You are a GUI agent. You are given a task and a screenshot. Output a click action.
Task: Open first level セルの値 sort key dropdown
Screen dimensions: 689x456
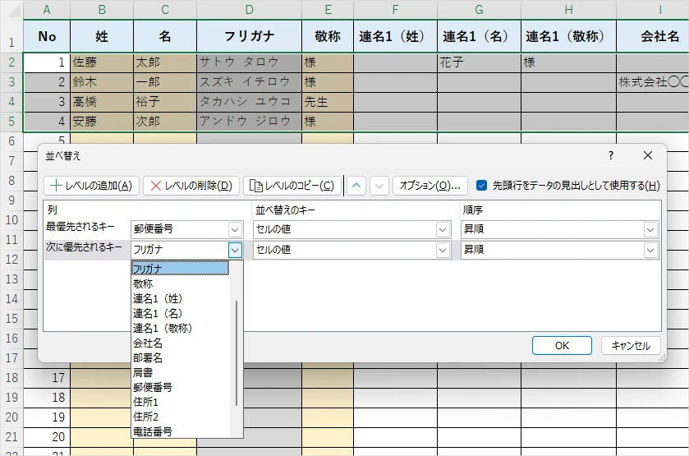click(x=443, y=229)
